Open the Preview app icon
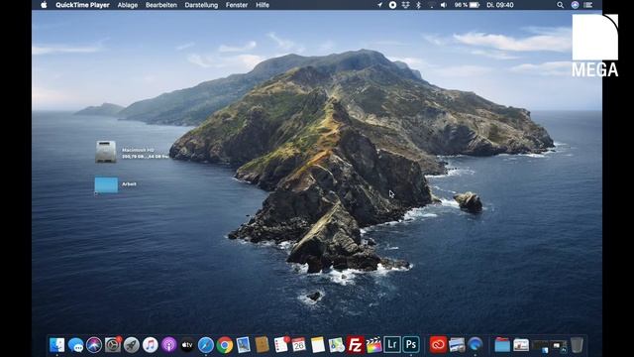Screen dimensions: 634x357 pos(243,345)
